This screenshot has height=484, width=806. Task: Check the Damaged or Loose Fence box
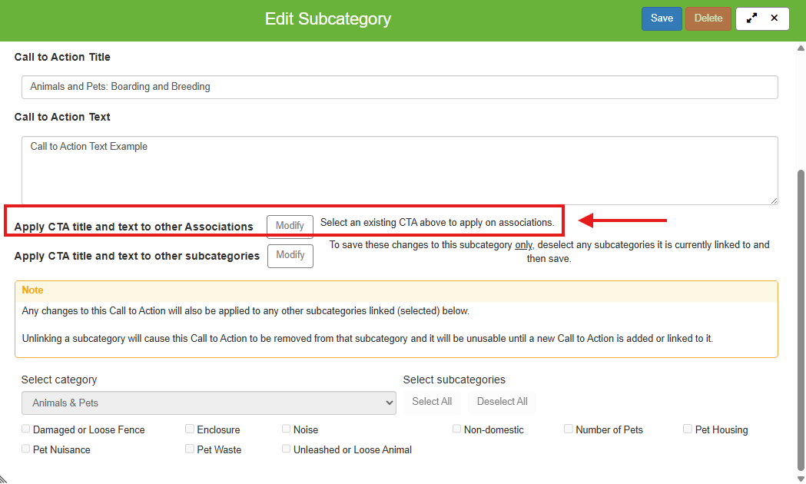(27, 429)
